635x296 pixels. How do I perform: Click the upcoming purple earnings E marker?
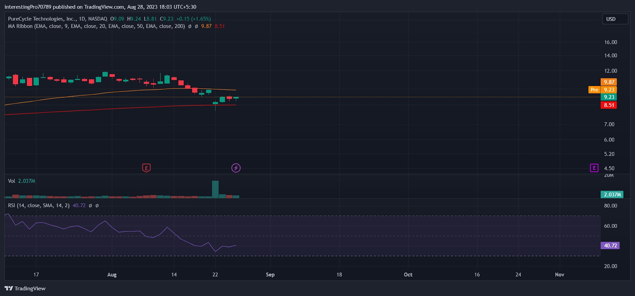click(594, 168)
